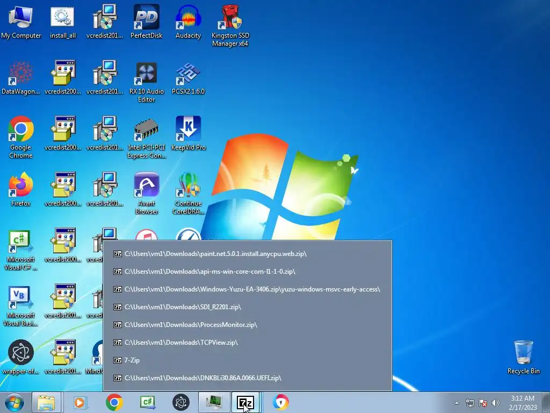Image resolution: width=550 pixels, height=413 pixels.
Task: Click the green monitor app taskbar button
Action: (214, 402)
